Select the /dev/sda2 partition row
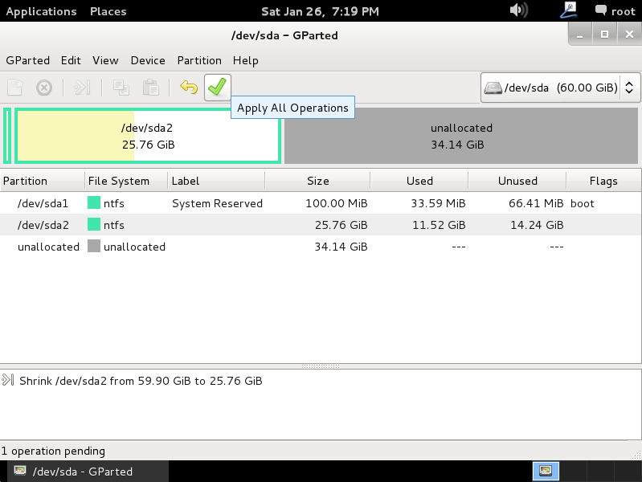This screenshot has height=482, width=642. coord(241,225)
